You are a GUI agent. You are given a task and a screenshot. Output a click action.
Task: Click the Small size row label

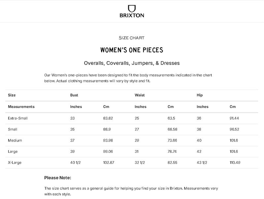(x=13, y=129)
